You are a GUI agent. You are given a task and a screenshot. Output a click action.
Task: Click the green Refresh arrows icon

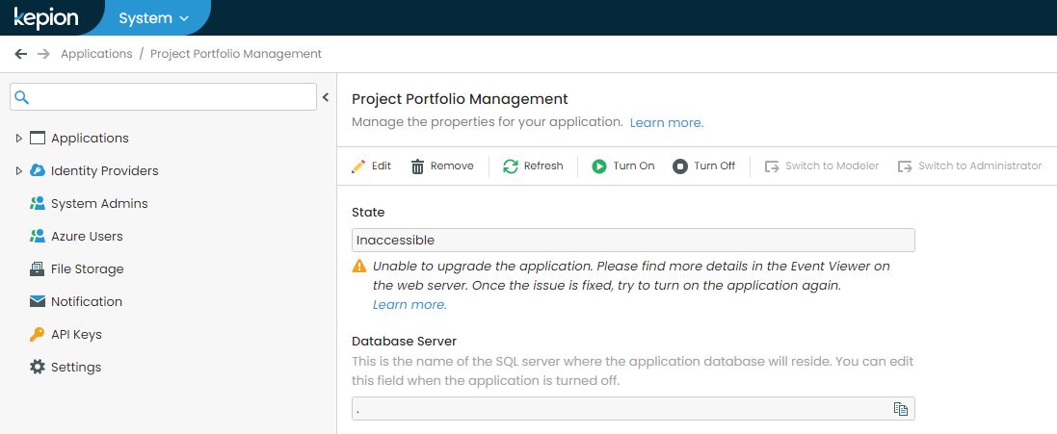coord(511,166)
